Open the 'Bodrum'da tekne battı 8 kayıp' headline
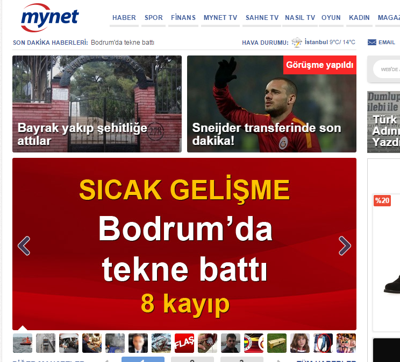 (184, 244)
